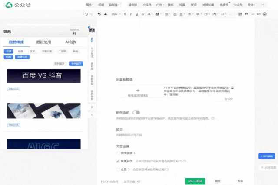This screenshot has width=278, height=185.
Task: Insert 地理位置 from the top menu
Action: [208, 5]
